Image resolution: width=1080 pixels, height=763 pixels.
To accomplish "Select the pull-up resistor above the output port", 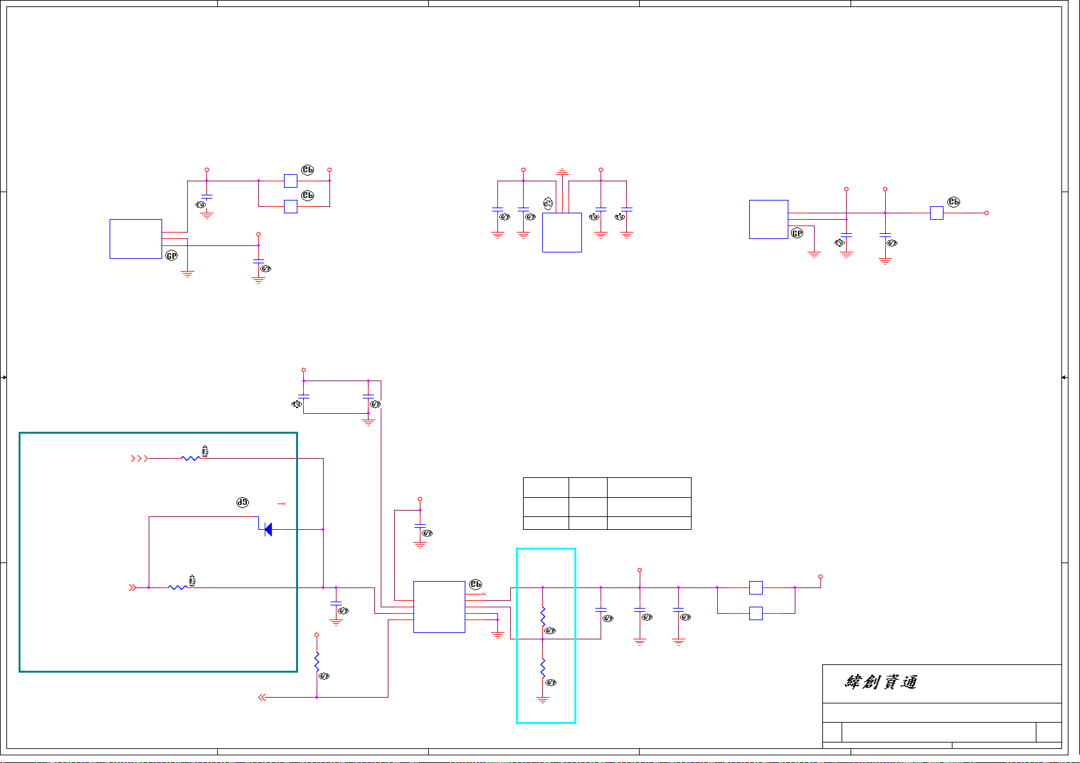I will 317,662.
